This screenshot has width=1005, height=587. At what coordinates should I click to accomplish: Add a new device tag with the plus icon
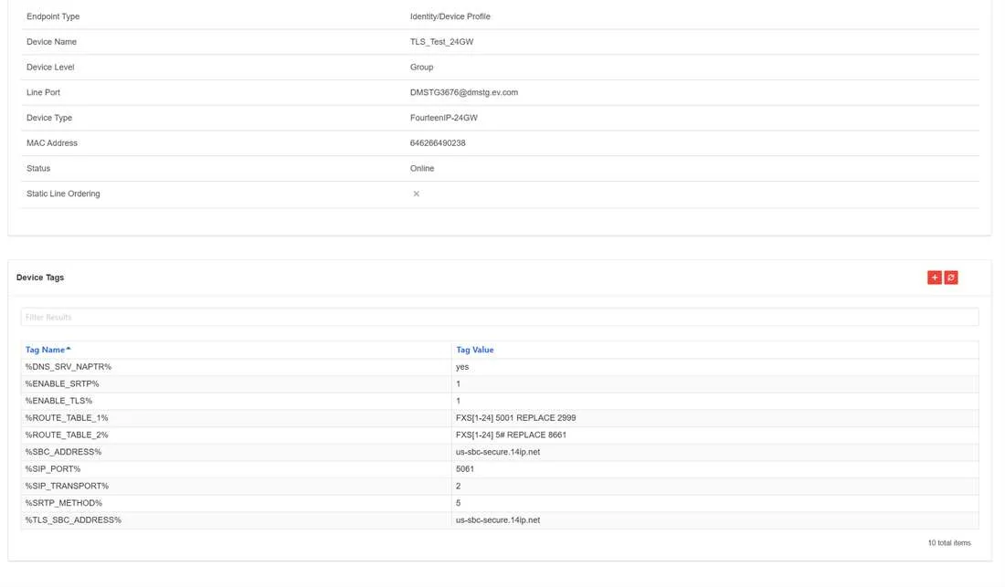tap(935, 278)
